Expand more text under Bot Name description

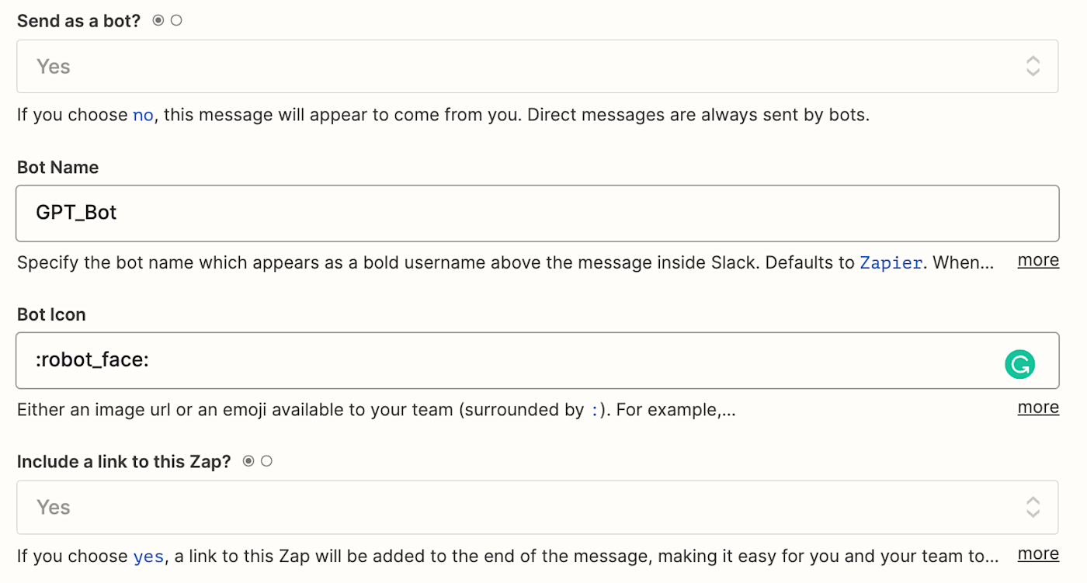point(1038,260)
